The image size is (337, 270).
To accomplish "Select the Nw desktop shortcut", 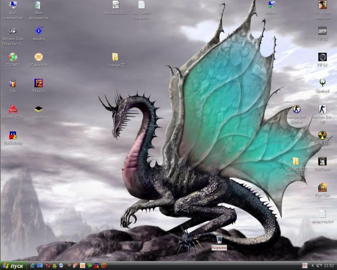I will tap(13, 86).
